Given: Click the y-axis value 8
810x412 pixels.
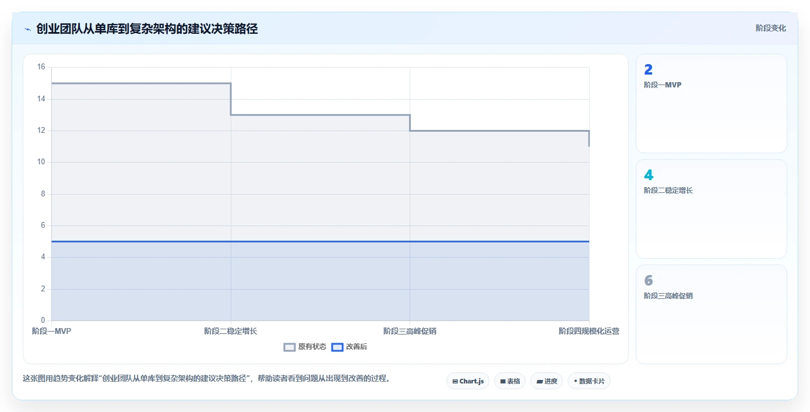Looking at the screenshot, I should pyautogui.click(x=43, y=194).
